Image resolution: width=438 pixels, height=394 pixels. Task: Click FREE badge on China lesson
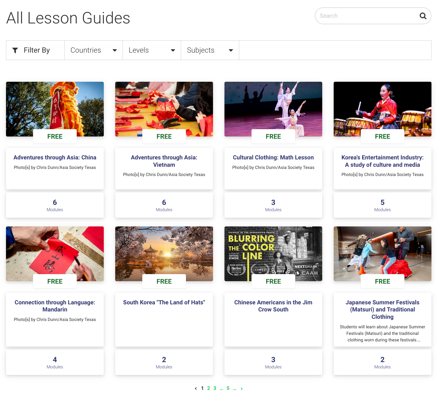point(55,137)
